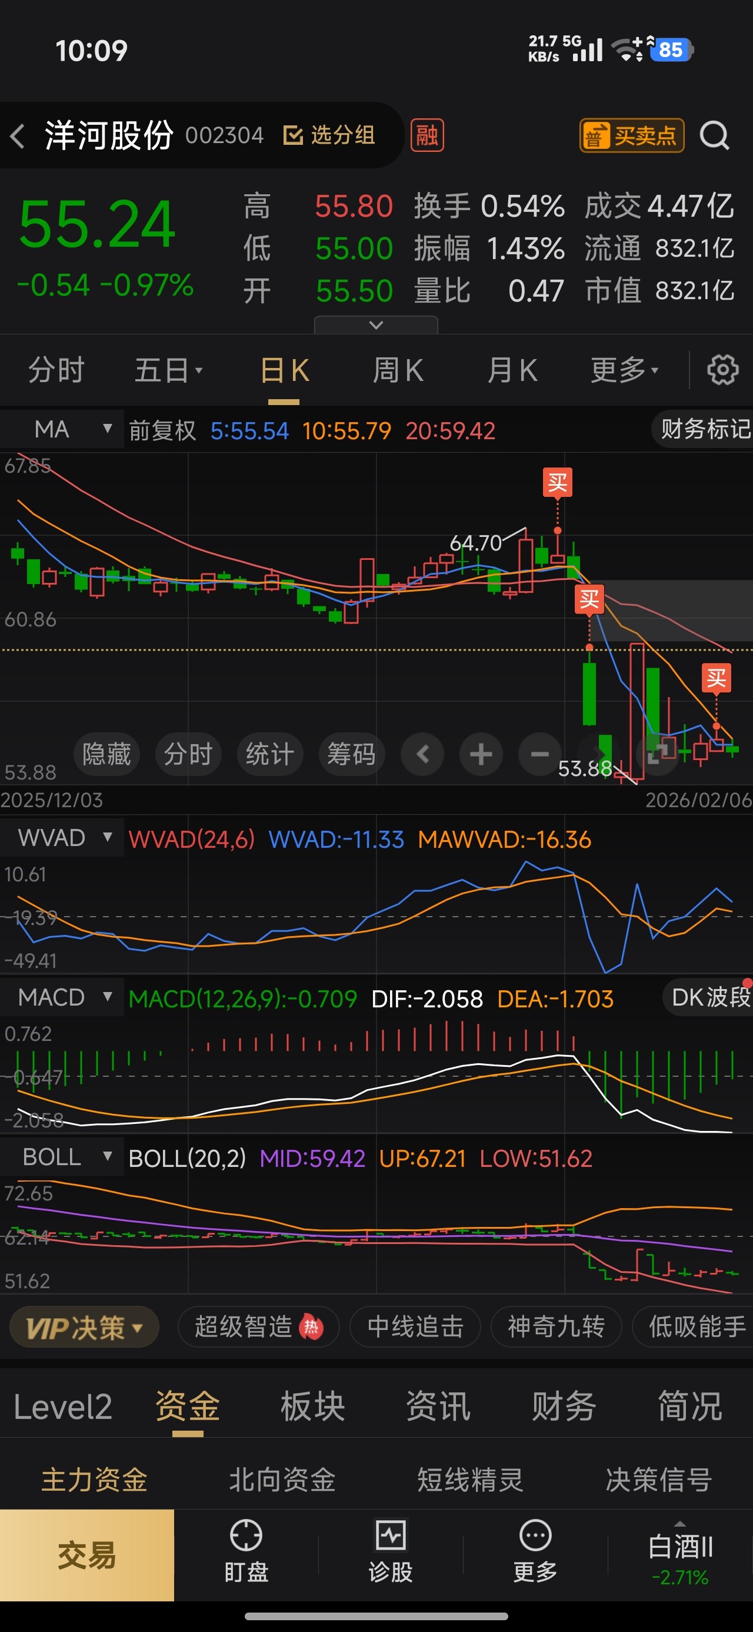Zoom out chart with minus button

click(x=539, y=755)
